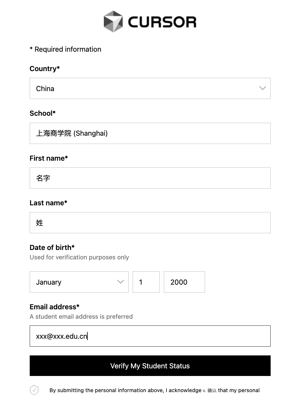Click the Cursor cube logo icon
The image size is (293, 403).
point(113,21)
